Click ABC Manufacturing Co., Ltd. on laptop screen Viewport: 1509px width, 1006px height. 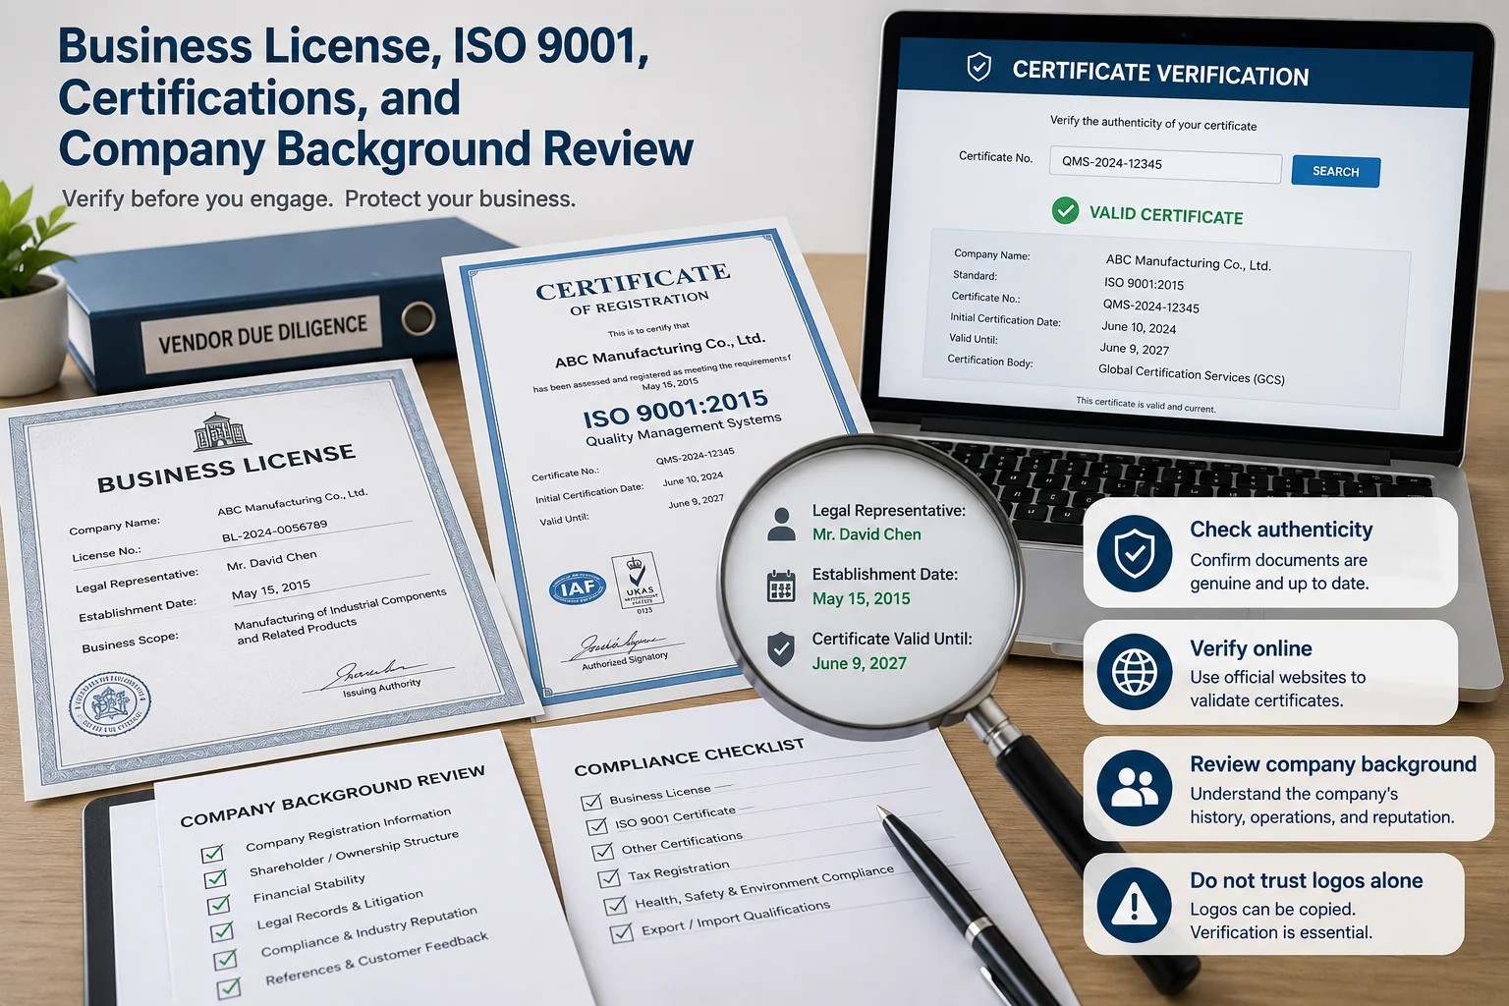point(1188,263)
